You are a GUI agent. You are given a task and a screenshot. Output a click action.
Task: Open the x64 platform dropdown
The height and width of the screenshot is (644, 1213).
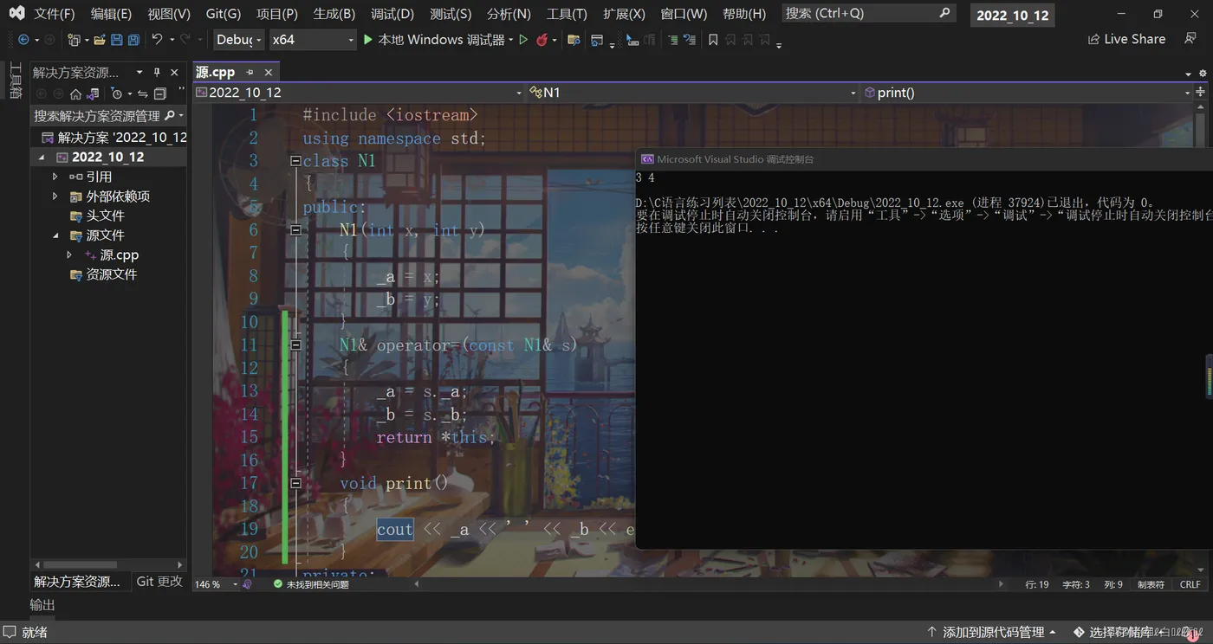tap(312, 40)
